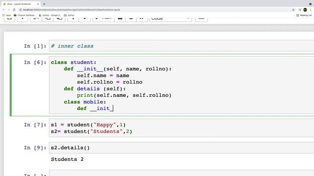Screen dimensions: 314x176
Task: Place the cursor on the last 'def __init_' line
Action: [x=95, y=109]
